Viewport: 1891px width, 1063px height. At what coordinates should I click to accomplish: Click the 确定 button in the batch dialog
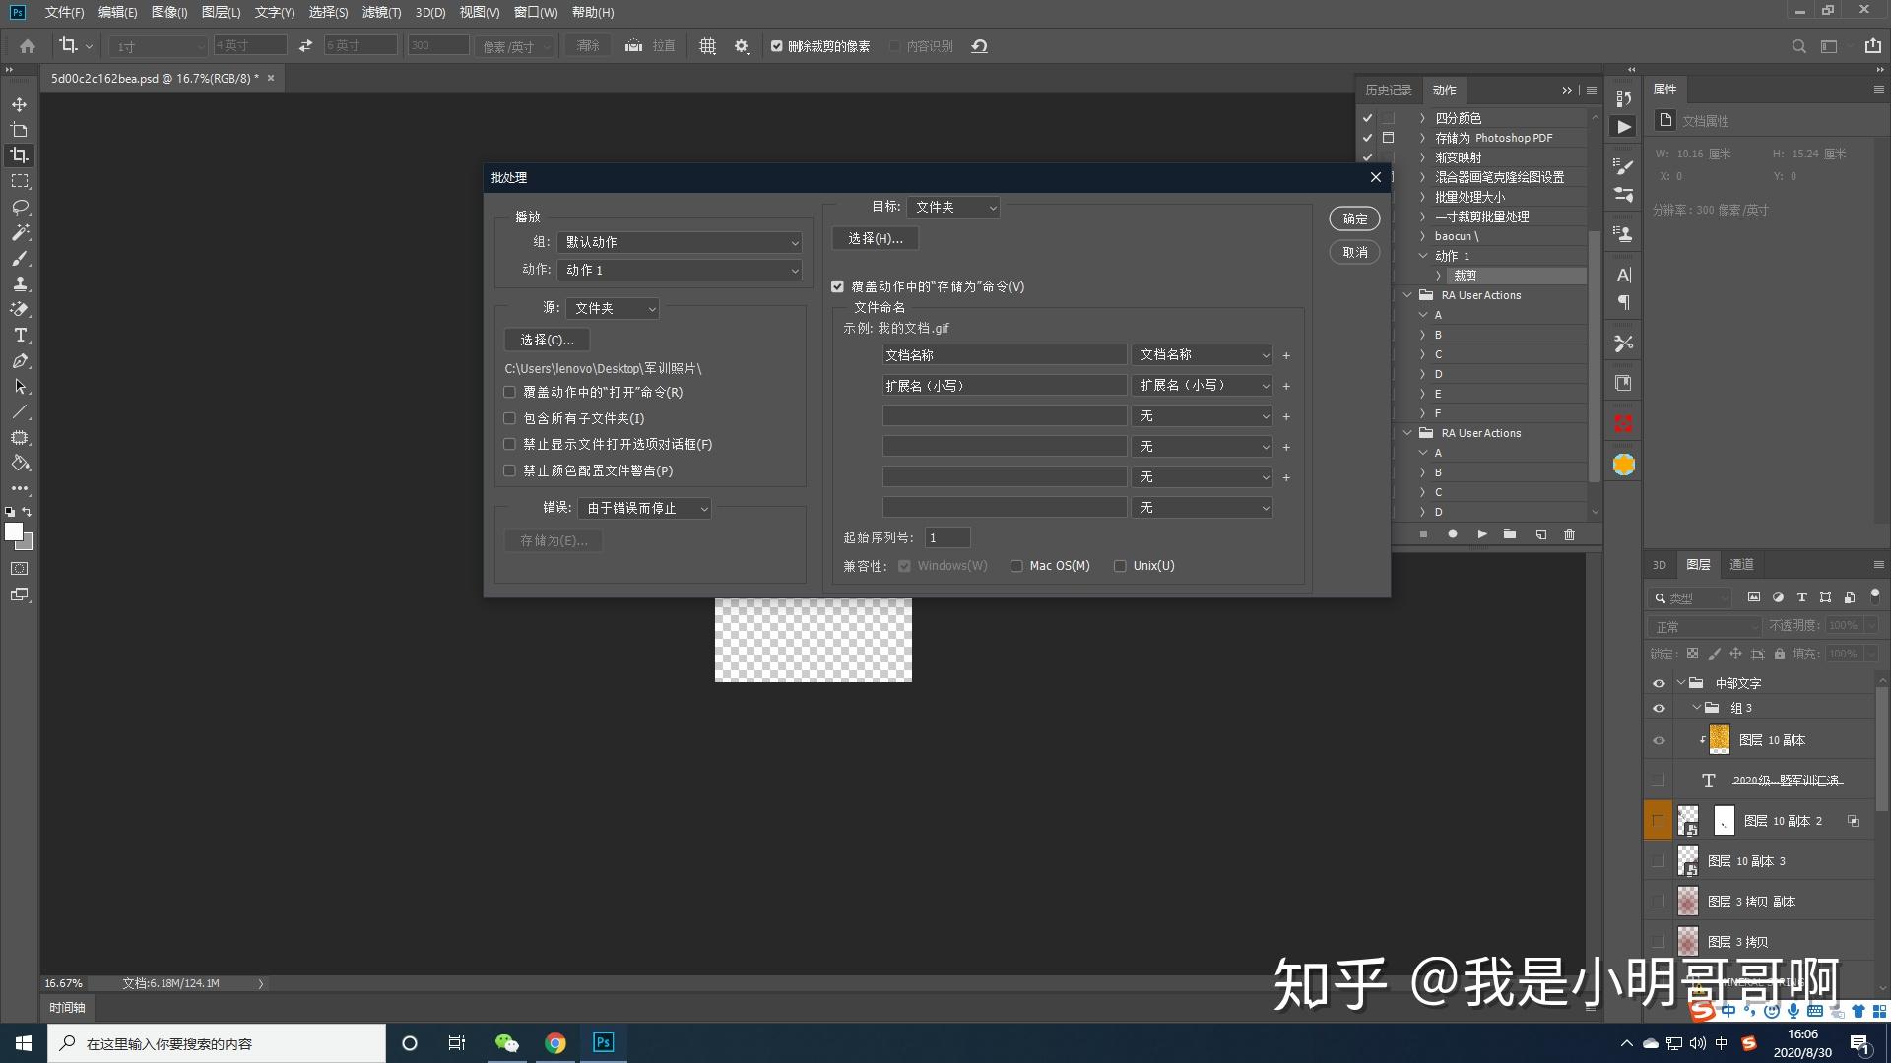pyautogui.click(x=1353, y=219)
